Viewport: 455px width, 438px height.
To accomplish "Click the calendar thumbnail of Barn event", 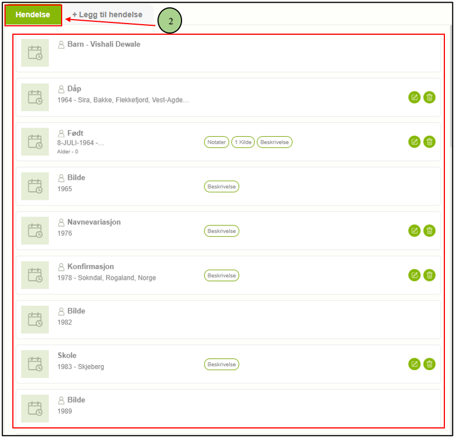I will [35, 53].
